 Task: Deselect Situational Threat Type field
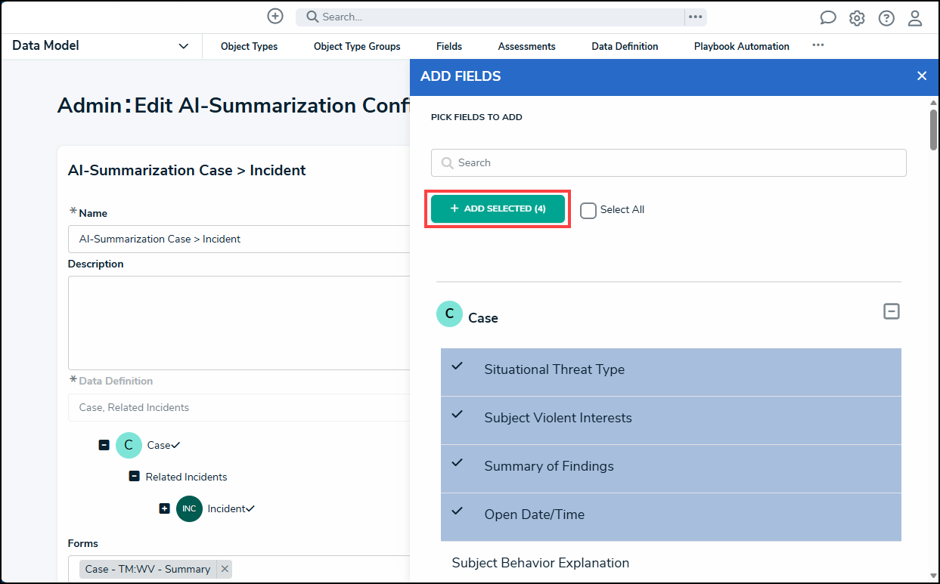click(x=671, y=372)
